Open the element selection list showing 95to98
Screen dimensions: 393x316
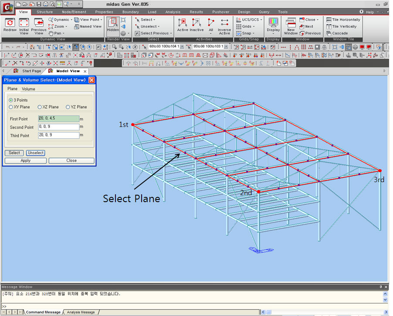coord(226,47)
